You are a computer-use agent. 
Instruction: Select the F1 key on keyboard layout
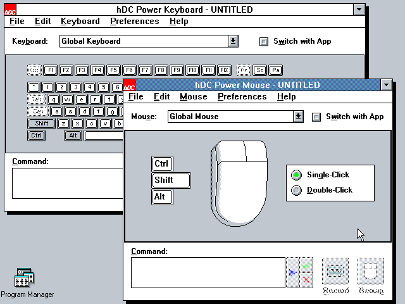pyautogui.click(x=51, y=70)
